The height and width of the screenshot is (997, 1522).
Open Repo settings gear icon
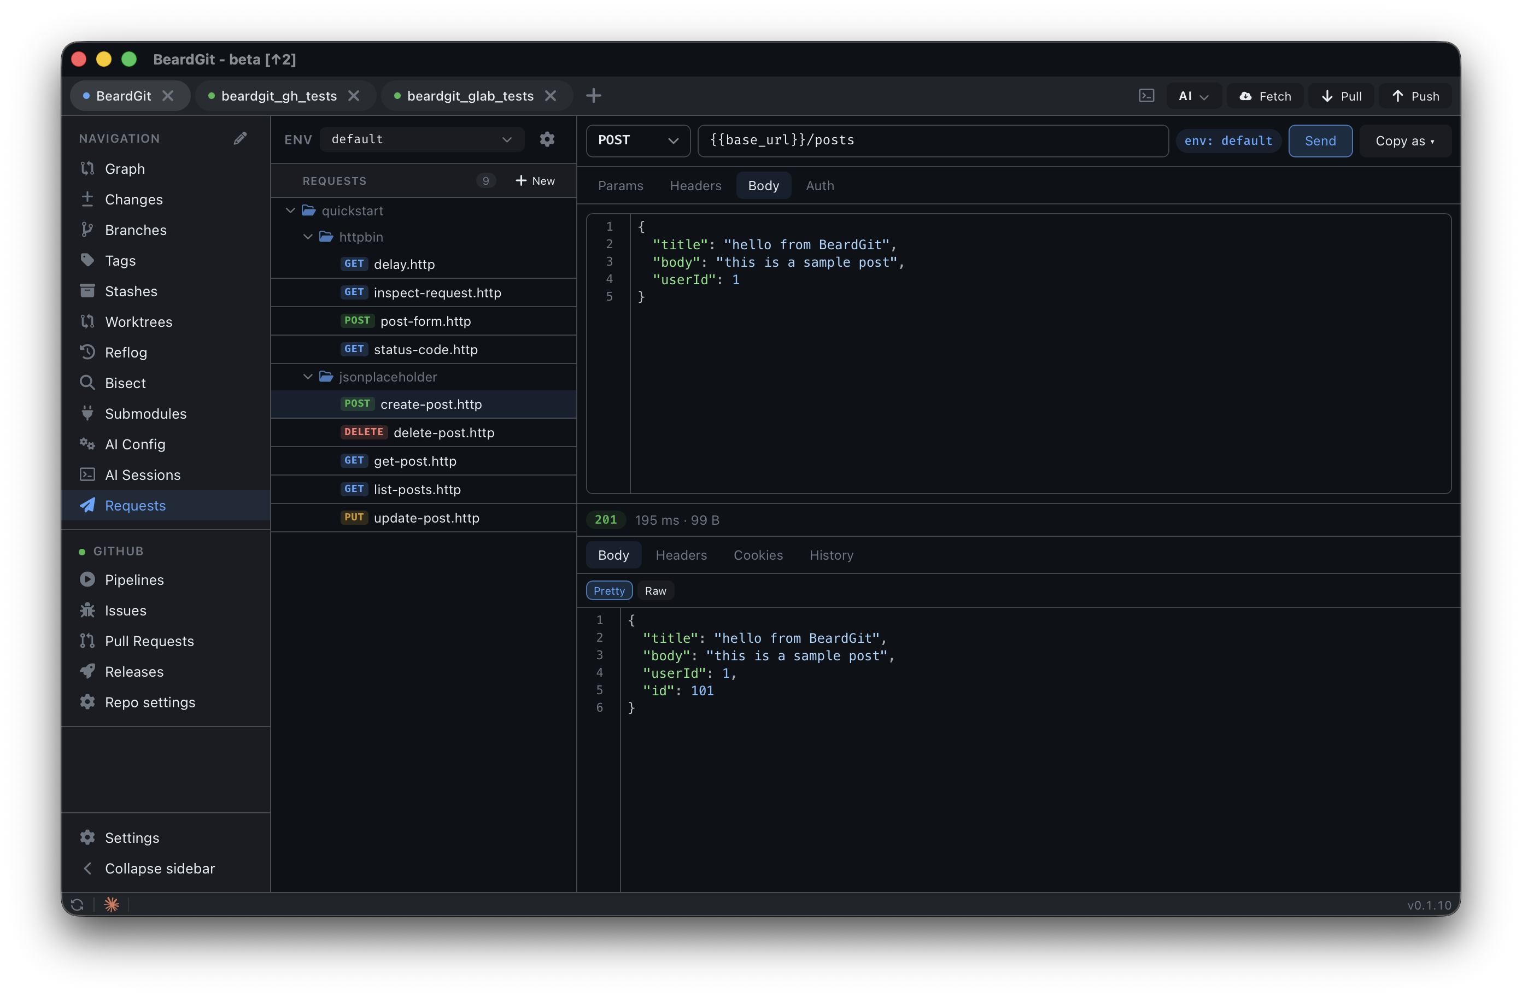tap(87, 702)
